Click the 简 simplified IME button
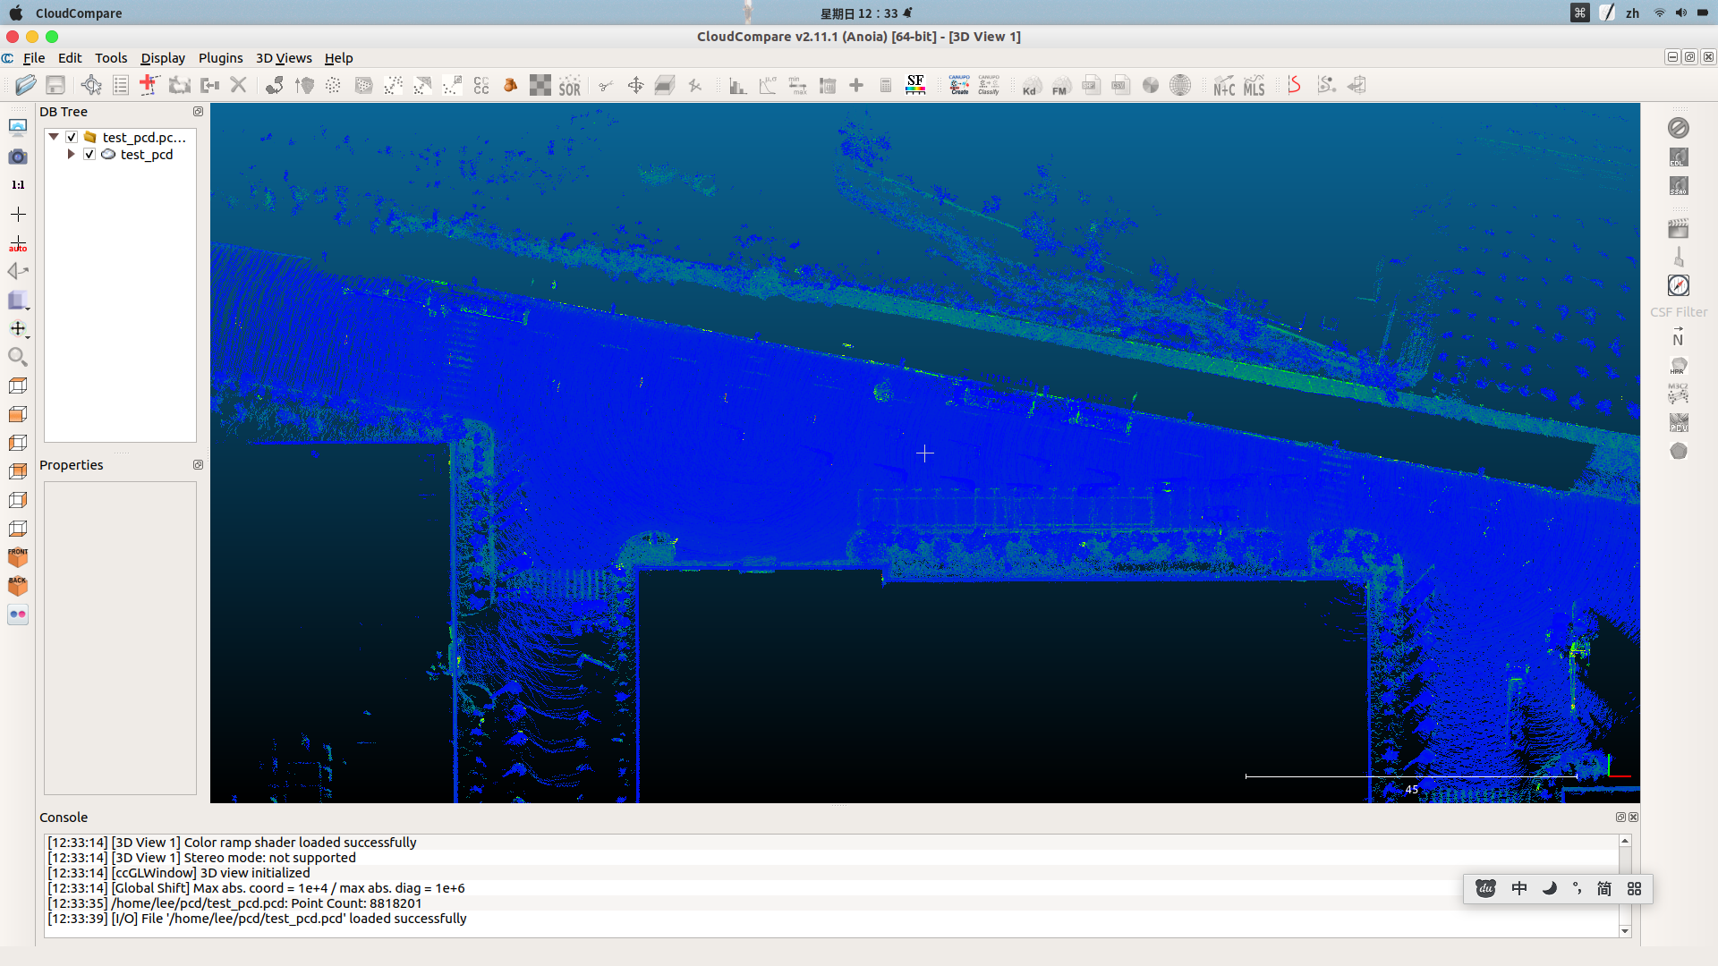Image resolution: width=1718 pixels, height=966 pixels. 1604,888
